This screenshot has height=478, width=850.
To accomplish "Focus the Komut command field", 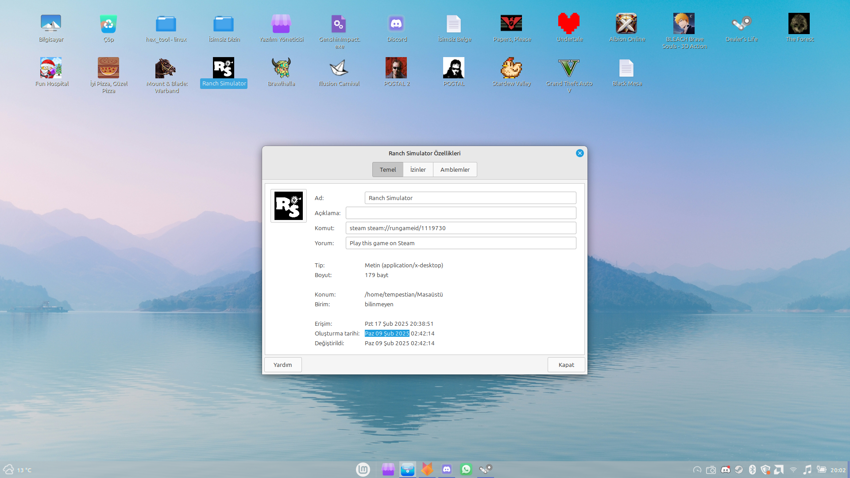I will (x=460, y=228).
